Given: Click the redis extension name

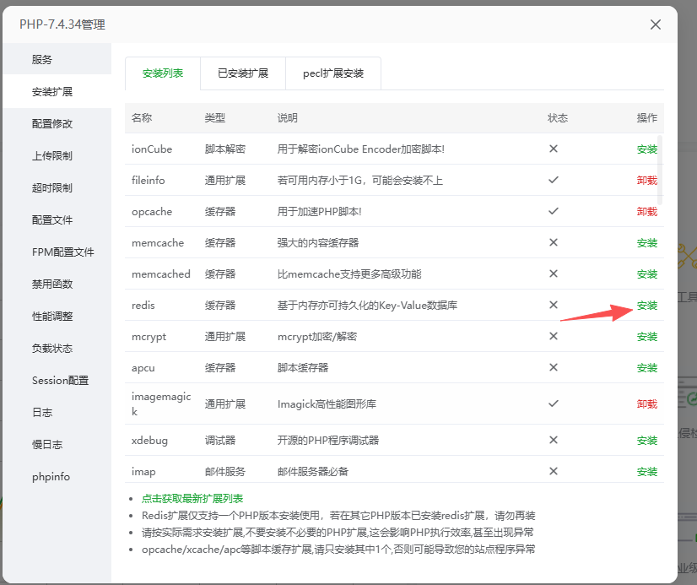Looking at the screenshot, I should (143, 306).
